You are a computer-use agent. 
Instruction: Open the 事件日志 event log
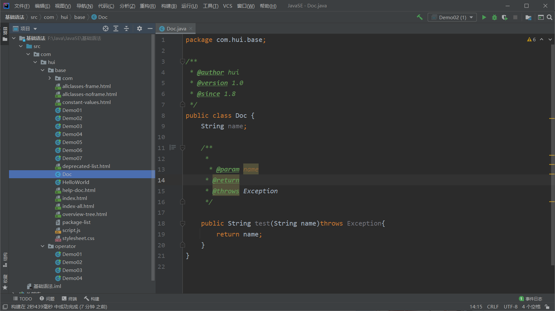[530, 299]
